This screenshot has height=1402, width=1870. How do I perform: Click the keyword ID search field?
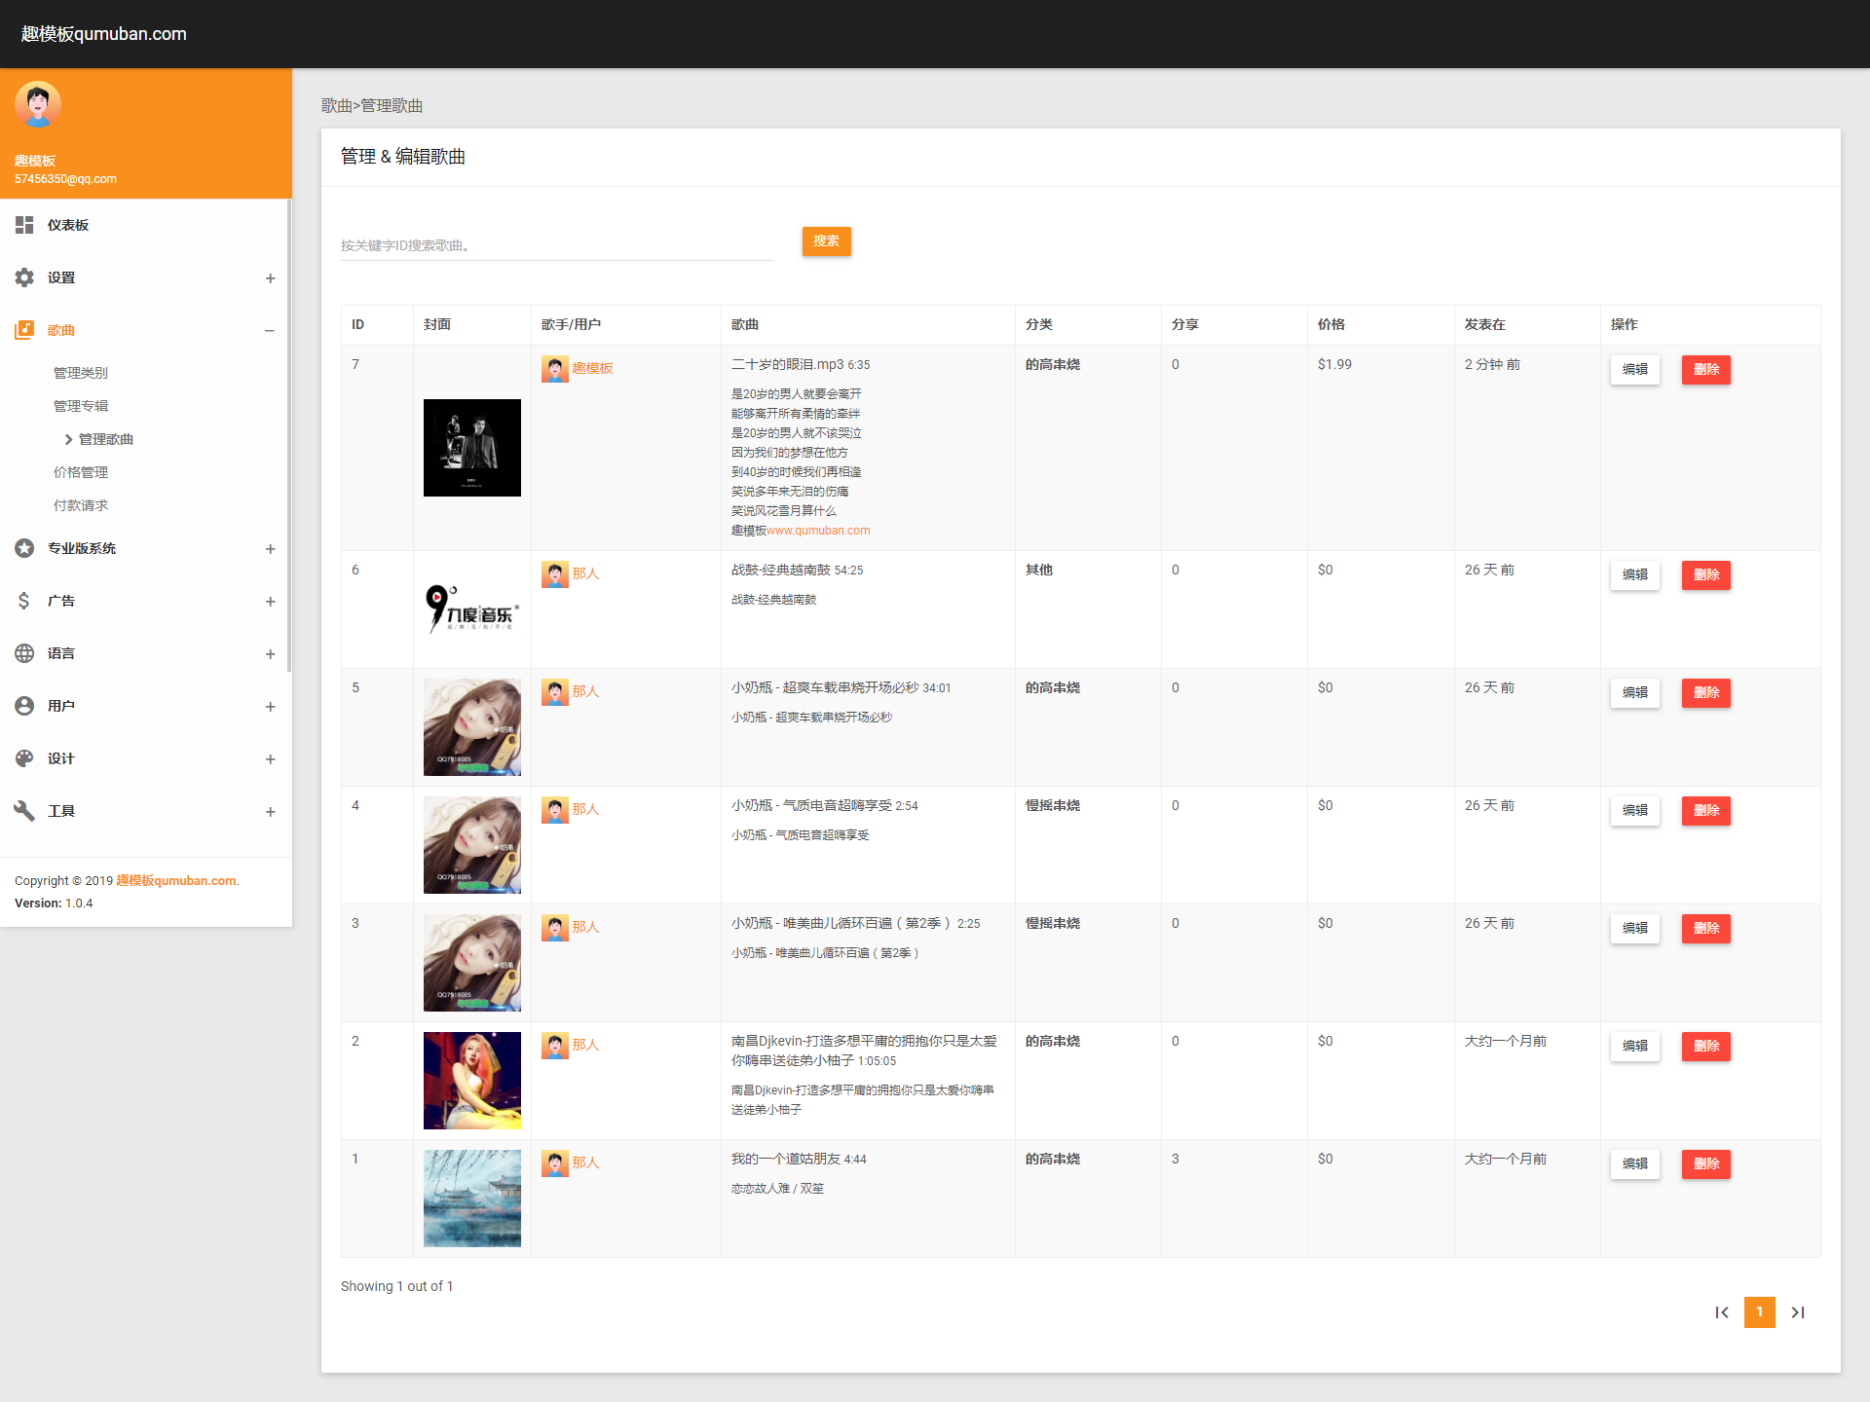pyautogui.click(x=557, y=245)
